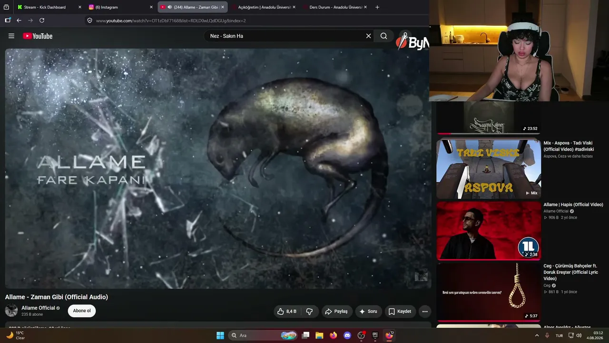Open Task View on the taskbar

coord(306,335)
